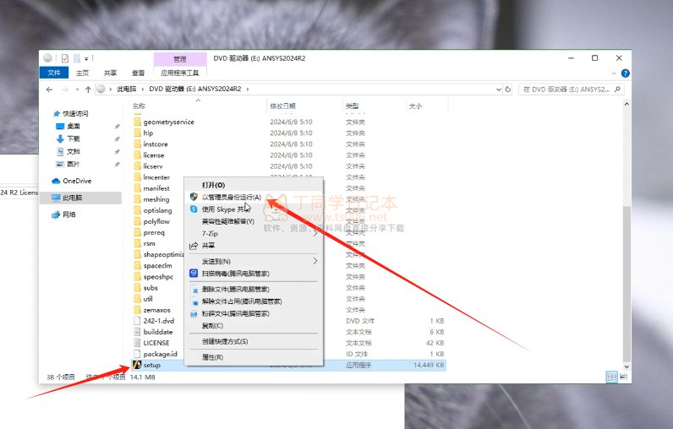Choose 粉碎文件(腾讯电脑管家) menu entry
This screenshot has height=429, width=673.
click(254, 313)
